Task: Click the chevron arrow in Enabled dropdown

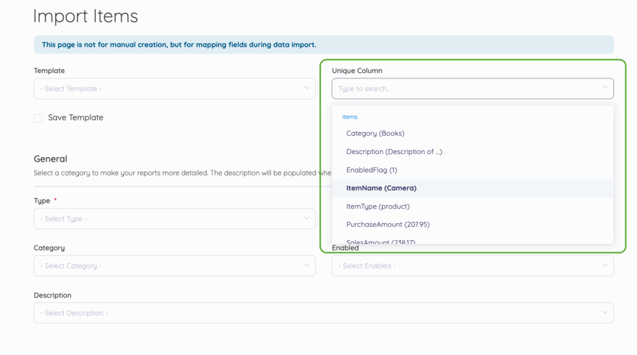Action: click(605, 265)
